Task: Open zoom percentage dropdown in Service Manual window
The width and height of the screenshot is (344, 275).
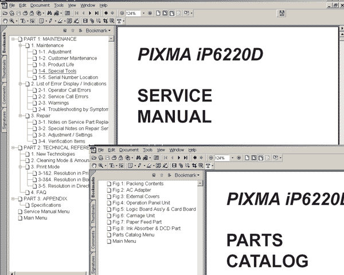Action: coord(144,13)
